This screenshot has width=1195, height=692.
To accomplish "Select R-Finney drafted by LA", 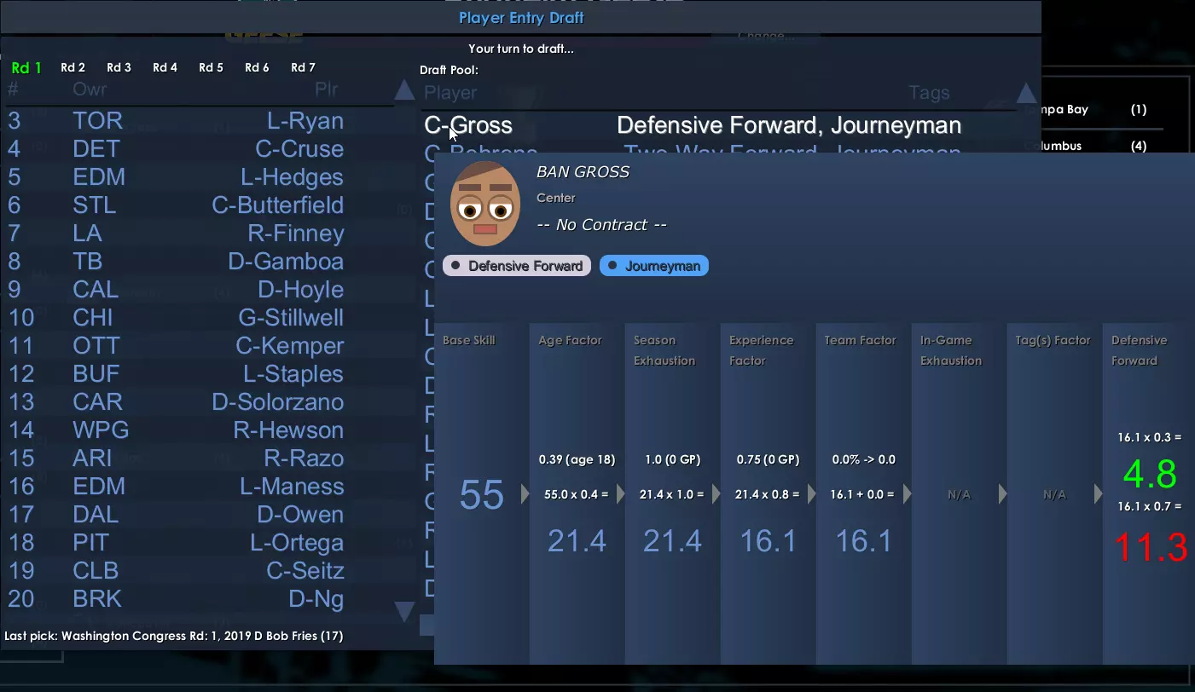I will coord(296,234).
